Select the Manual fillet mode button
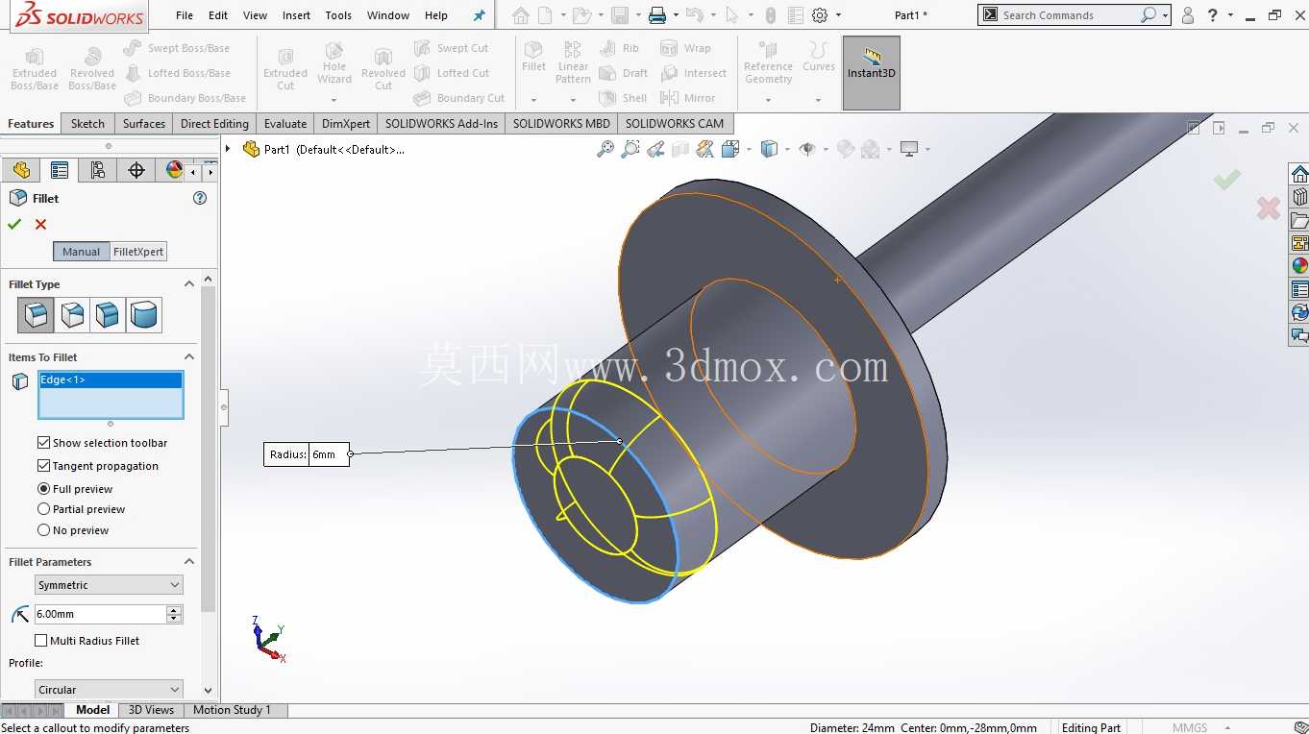The width and height of the screenshot is (1309, 734). pyautogui.click(x=81, y=252)
